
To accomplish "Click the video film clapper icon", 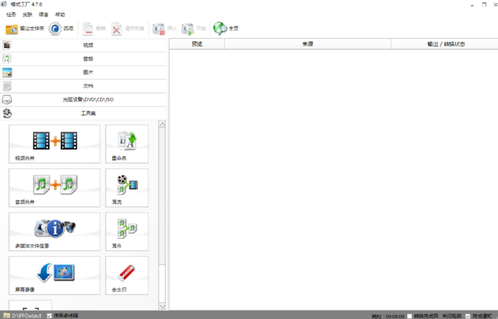I will point(7,45).
